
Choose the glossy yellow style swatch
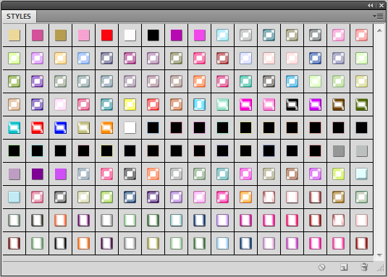[130, 104]
